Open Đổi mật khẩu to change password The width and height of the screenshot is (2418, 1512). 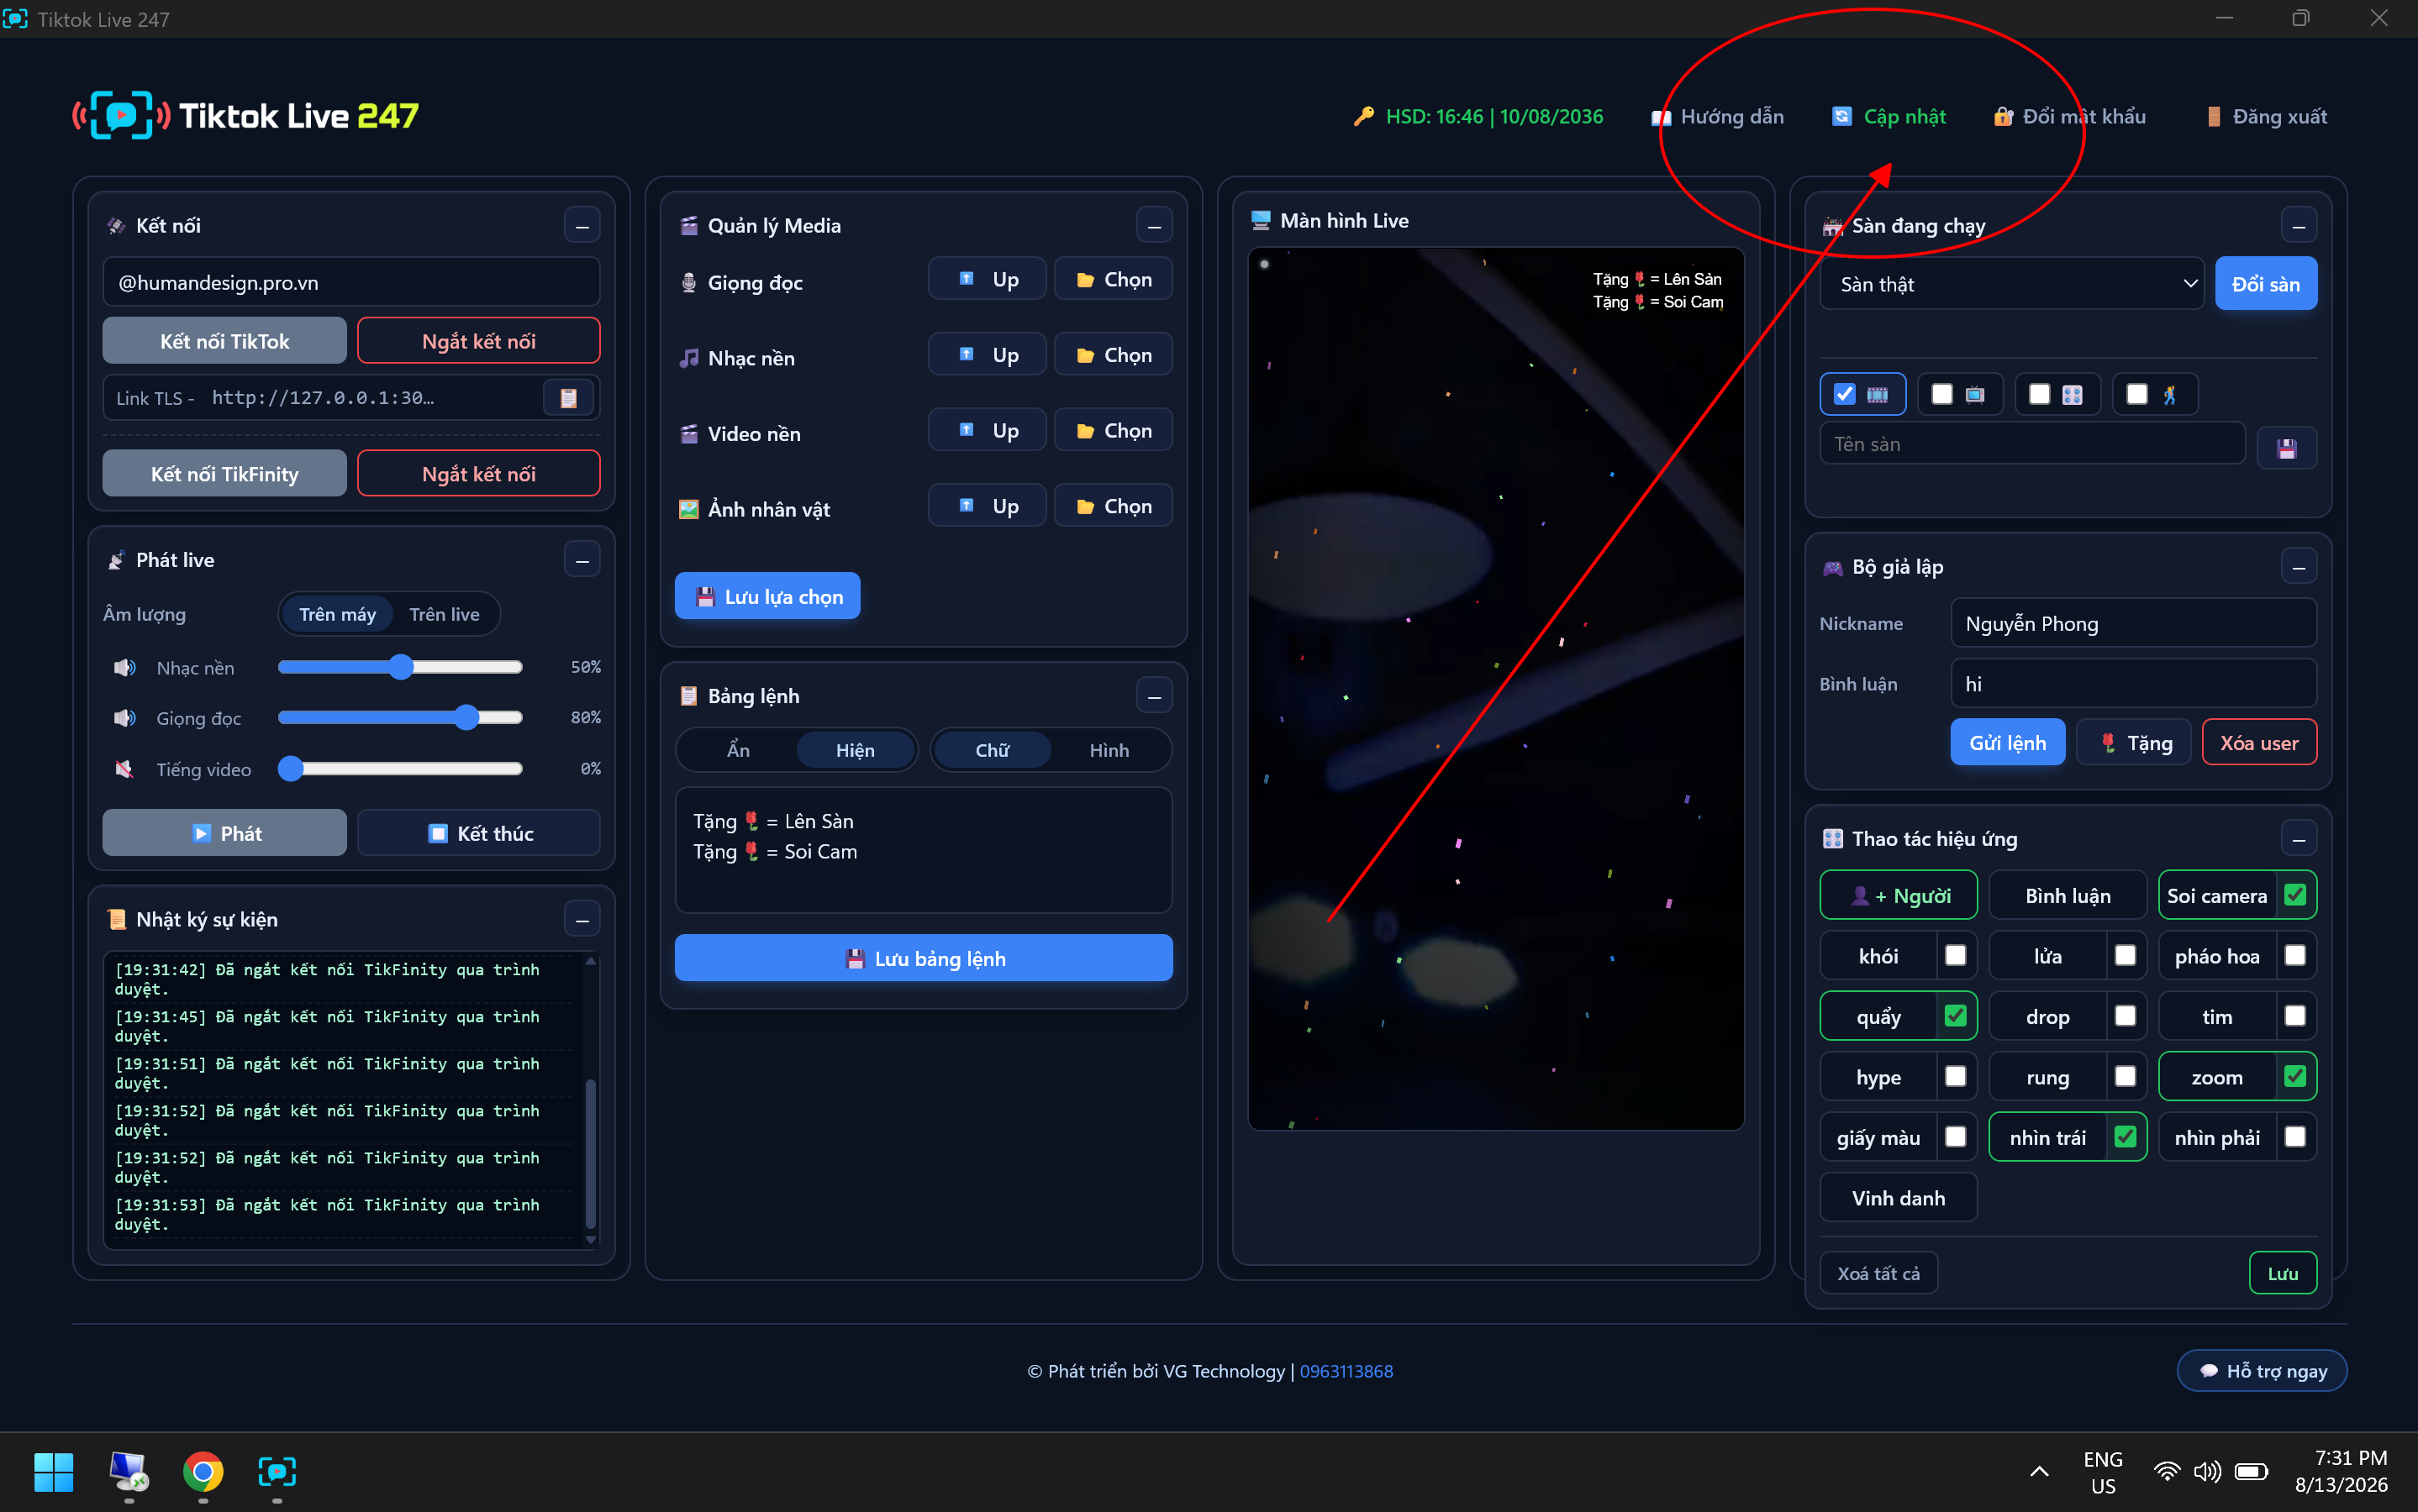tap(2069, 117)
